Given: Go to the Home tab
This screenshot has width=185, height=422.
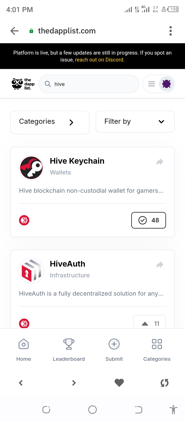Looking at the screenshot, I should click(x=24, y=350).
